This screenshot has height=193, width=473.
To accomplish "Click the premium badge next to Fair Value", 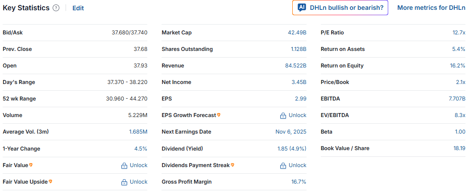I will 31,165.
